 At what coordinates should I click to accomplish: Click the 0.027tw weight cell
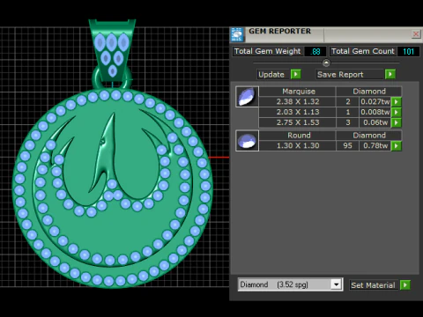point(375,101)
